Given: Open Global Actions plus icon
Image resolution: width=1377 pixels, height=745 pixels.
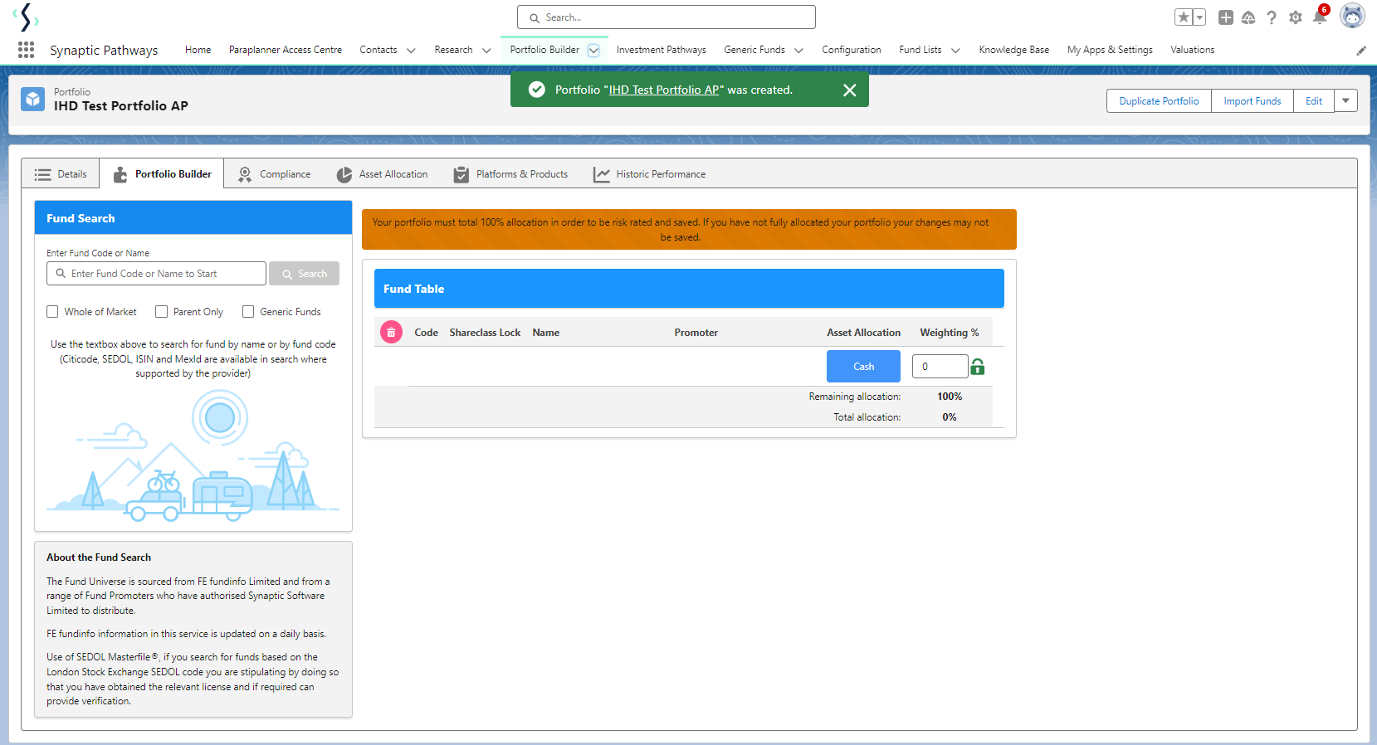Looking at the screenshot, I should pos(1225,17).
